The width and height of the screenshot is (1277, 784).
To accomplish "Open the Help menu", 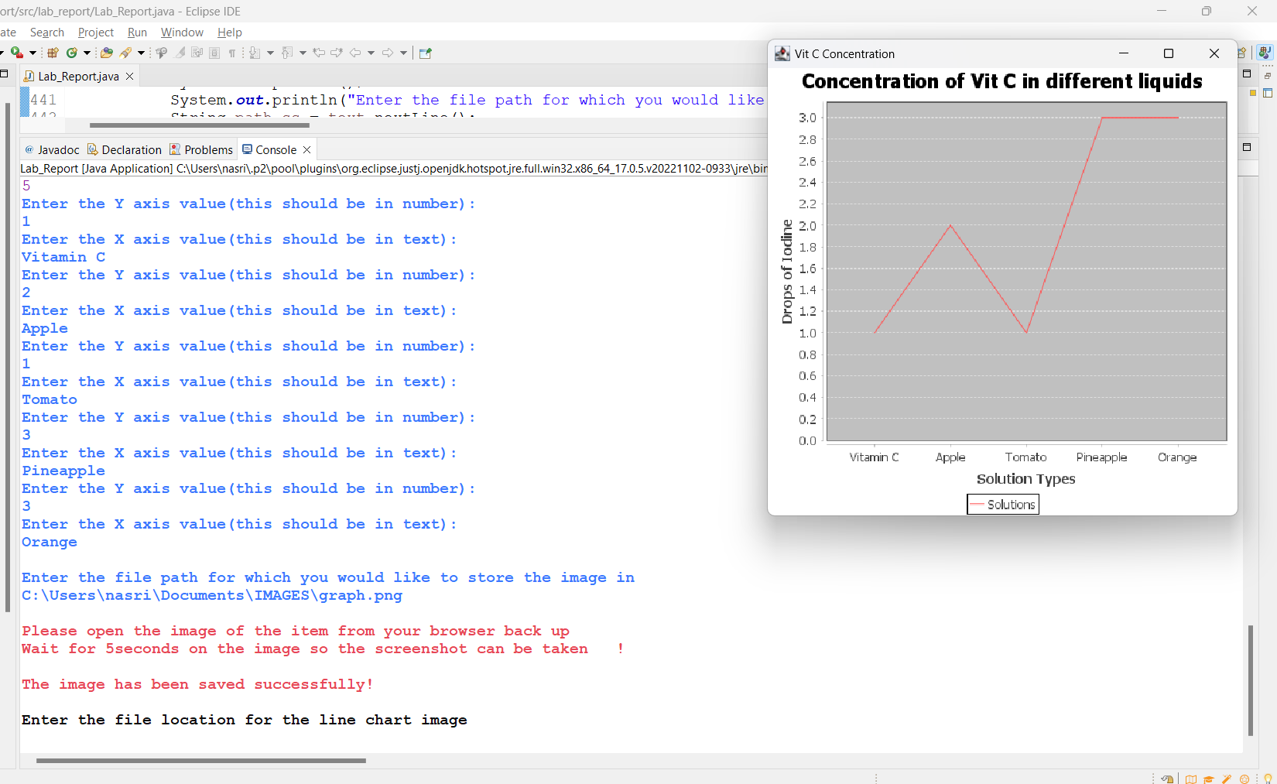I will tap(230, 33).
